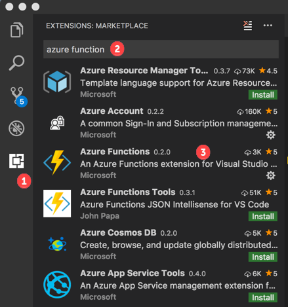Click the Azure Cosmos DB planet icon

tap(57, 244)
